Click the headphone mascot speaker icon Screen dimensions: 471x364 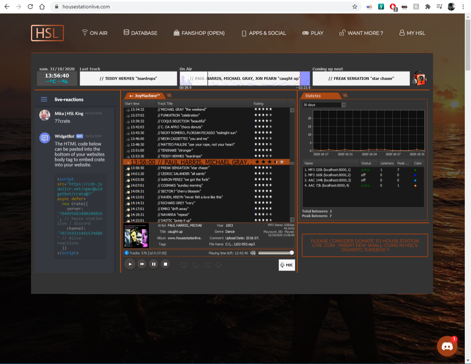pyautogui.click(x=419, y=78)
